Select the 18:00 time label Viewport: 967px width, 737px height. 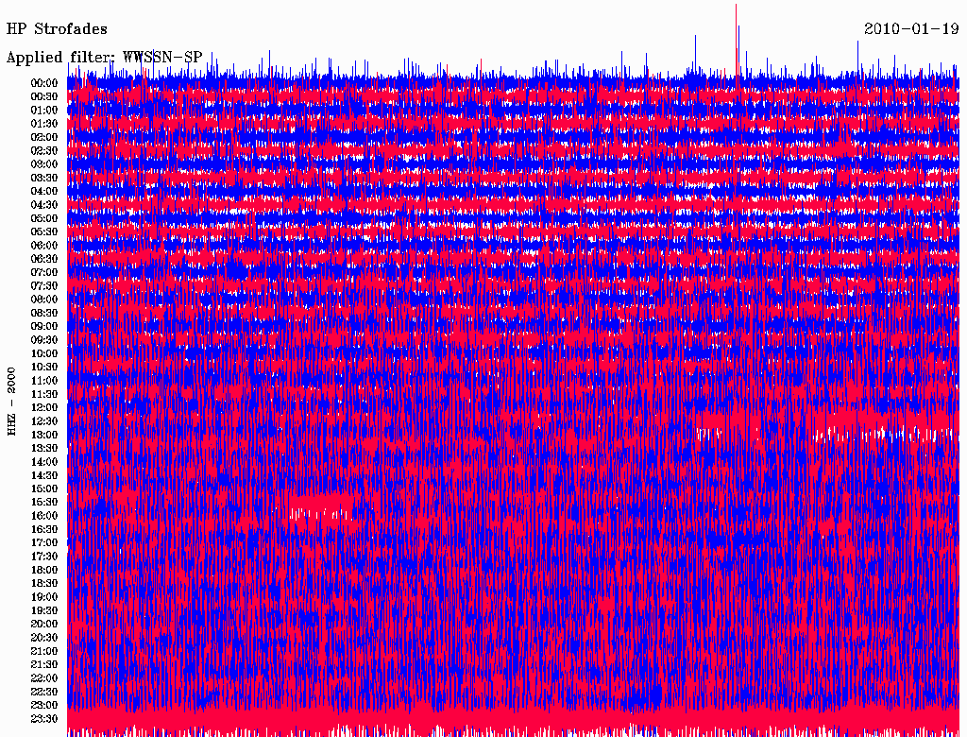coord(44,571)
